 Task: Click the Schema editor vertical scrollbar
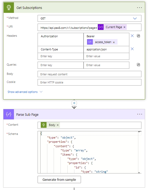pyautogui.click(x=140, y=152)
